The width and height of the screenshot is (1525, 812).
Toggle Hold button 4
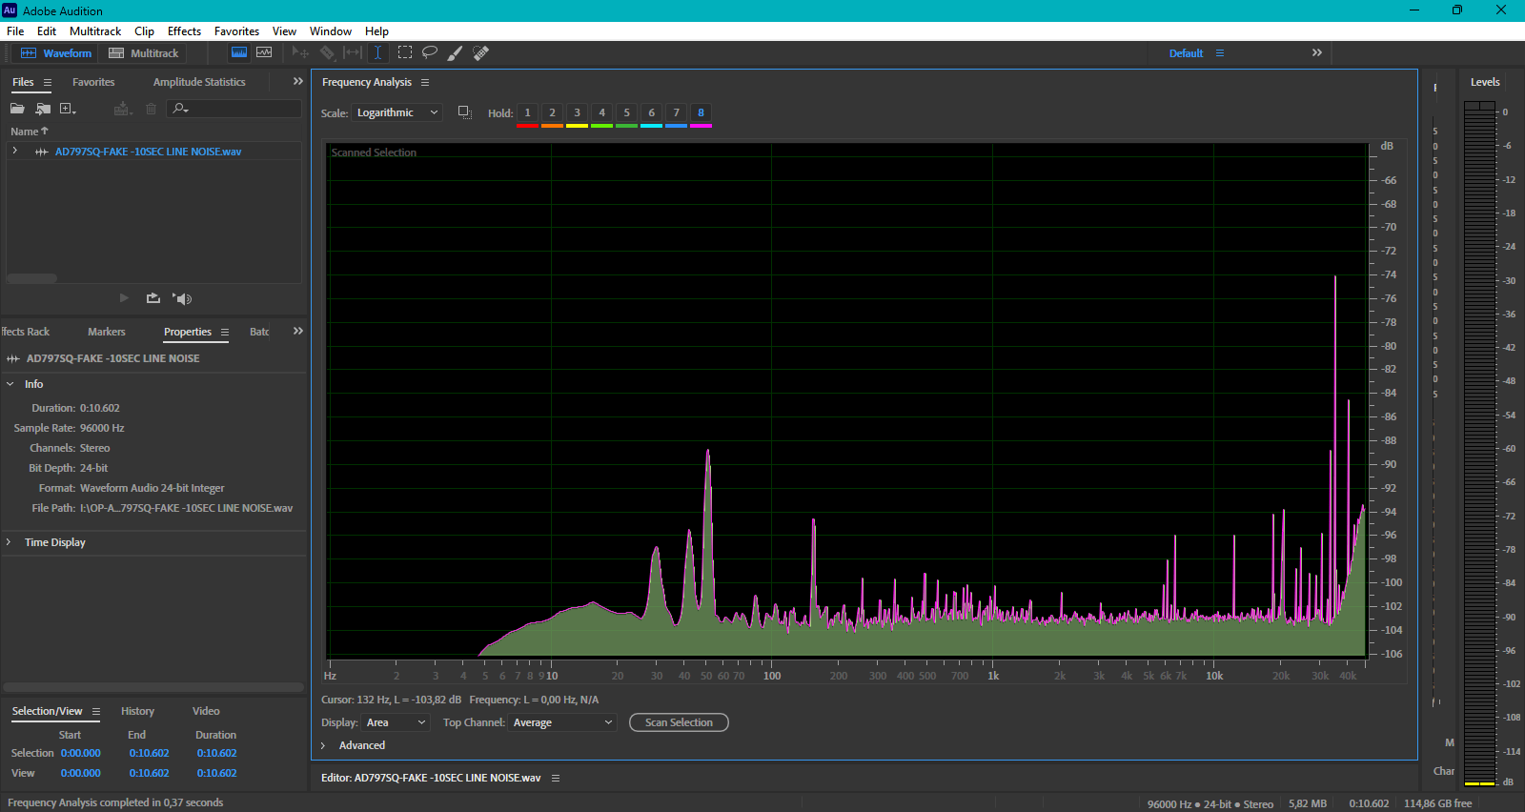[x=601, y=113]
